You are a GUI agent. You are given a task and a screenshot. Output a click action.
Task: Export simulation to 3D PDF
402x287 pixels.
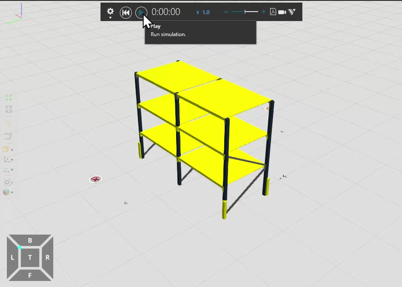[x=273, y=12]
